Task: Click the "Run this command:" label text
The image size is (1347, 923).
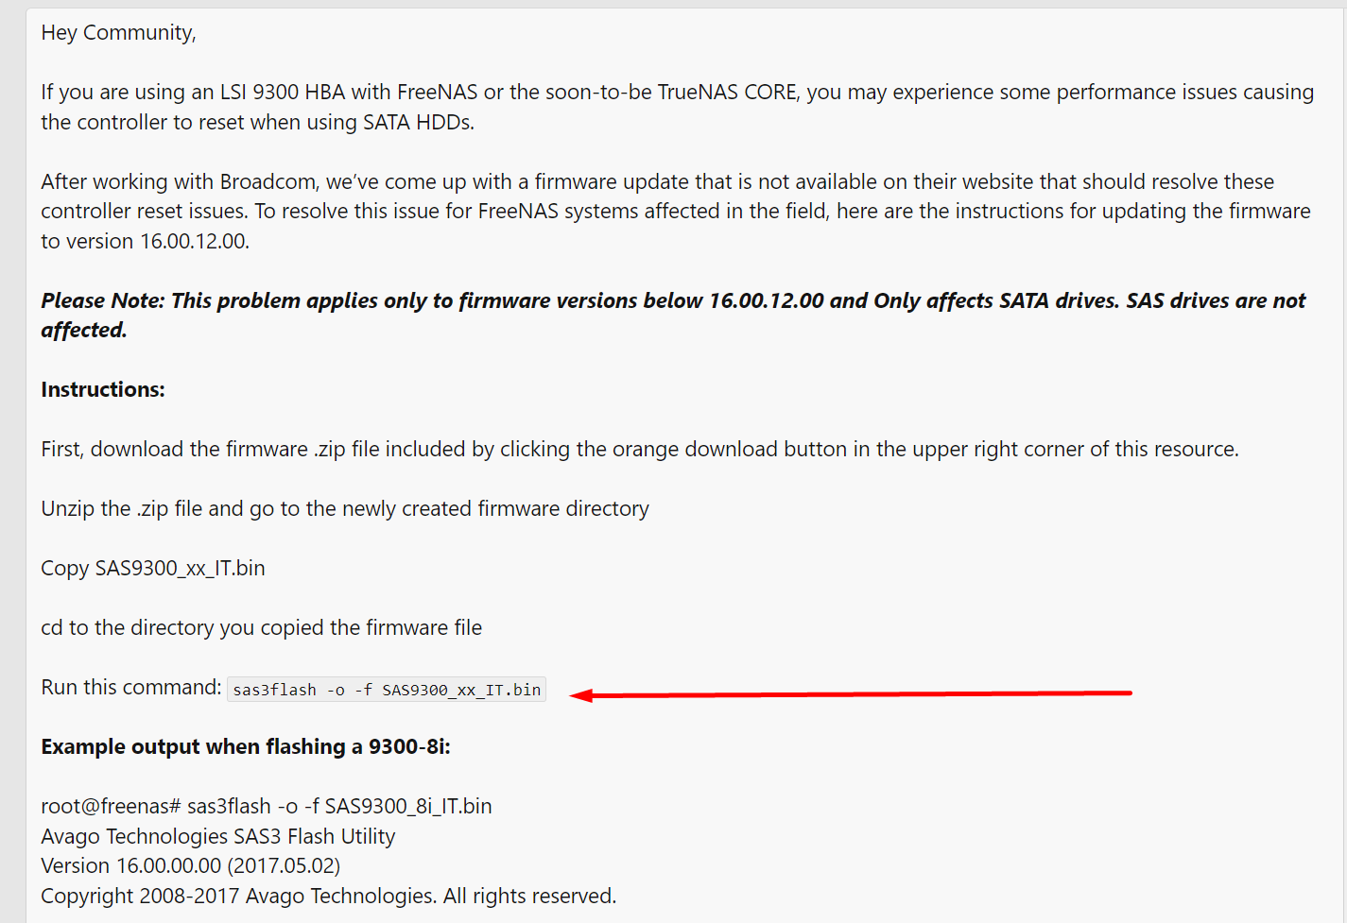Action: pyautogui.click(x=130, y=688)
